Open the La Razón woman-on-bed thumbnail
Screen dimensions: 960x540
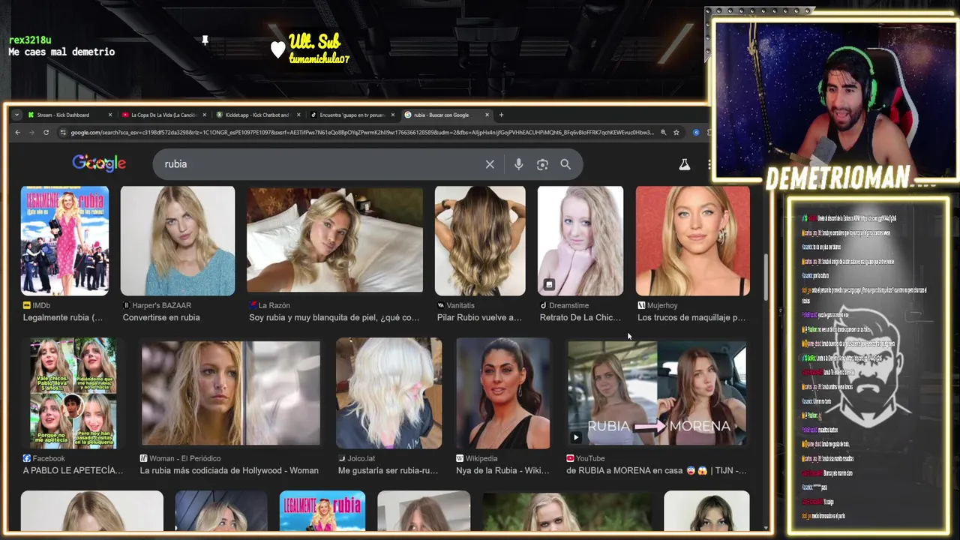[334, 239]
